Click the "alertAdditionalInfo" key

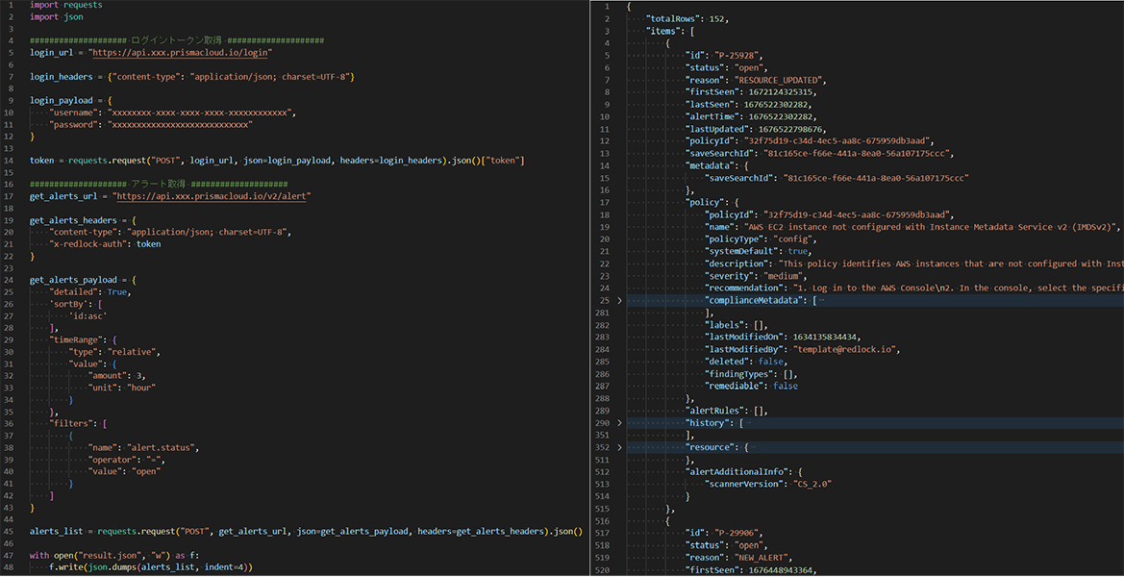point(737,471)
